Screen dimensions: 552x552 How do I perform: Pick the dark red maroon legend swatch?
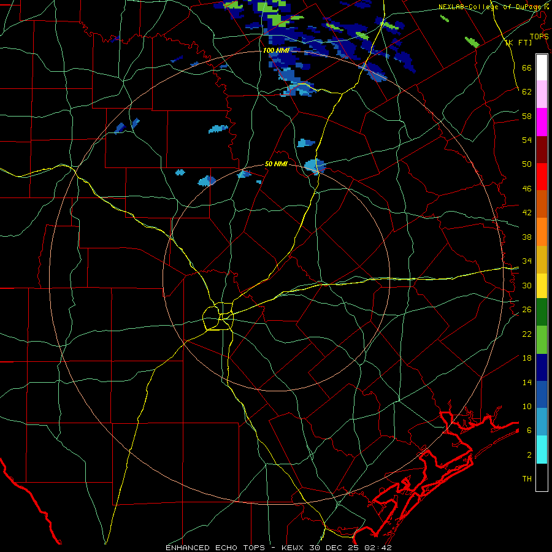click(x=542, y=149)
